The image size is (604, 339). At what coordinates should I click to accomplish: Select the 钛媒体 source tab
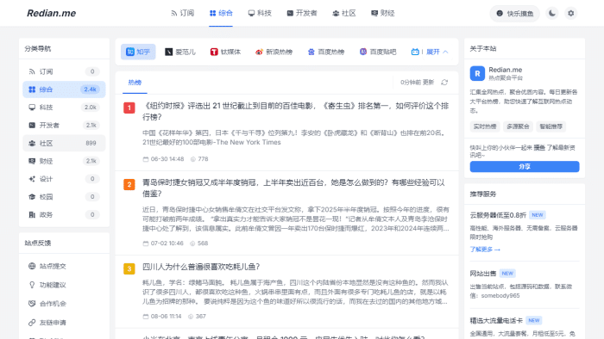[x=225, y=52]
